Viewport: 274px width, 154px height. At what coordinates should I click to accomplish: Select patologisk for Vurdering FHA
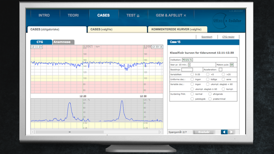click(192, 99)
